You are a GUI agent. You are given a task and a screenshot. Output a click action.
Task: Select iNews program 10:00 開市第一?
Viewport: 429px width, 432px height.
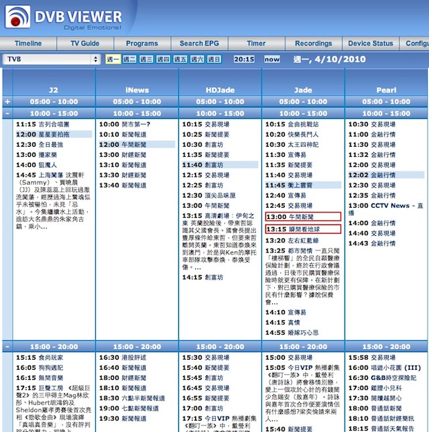(125, 125)
